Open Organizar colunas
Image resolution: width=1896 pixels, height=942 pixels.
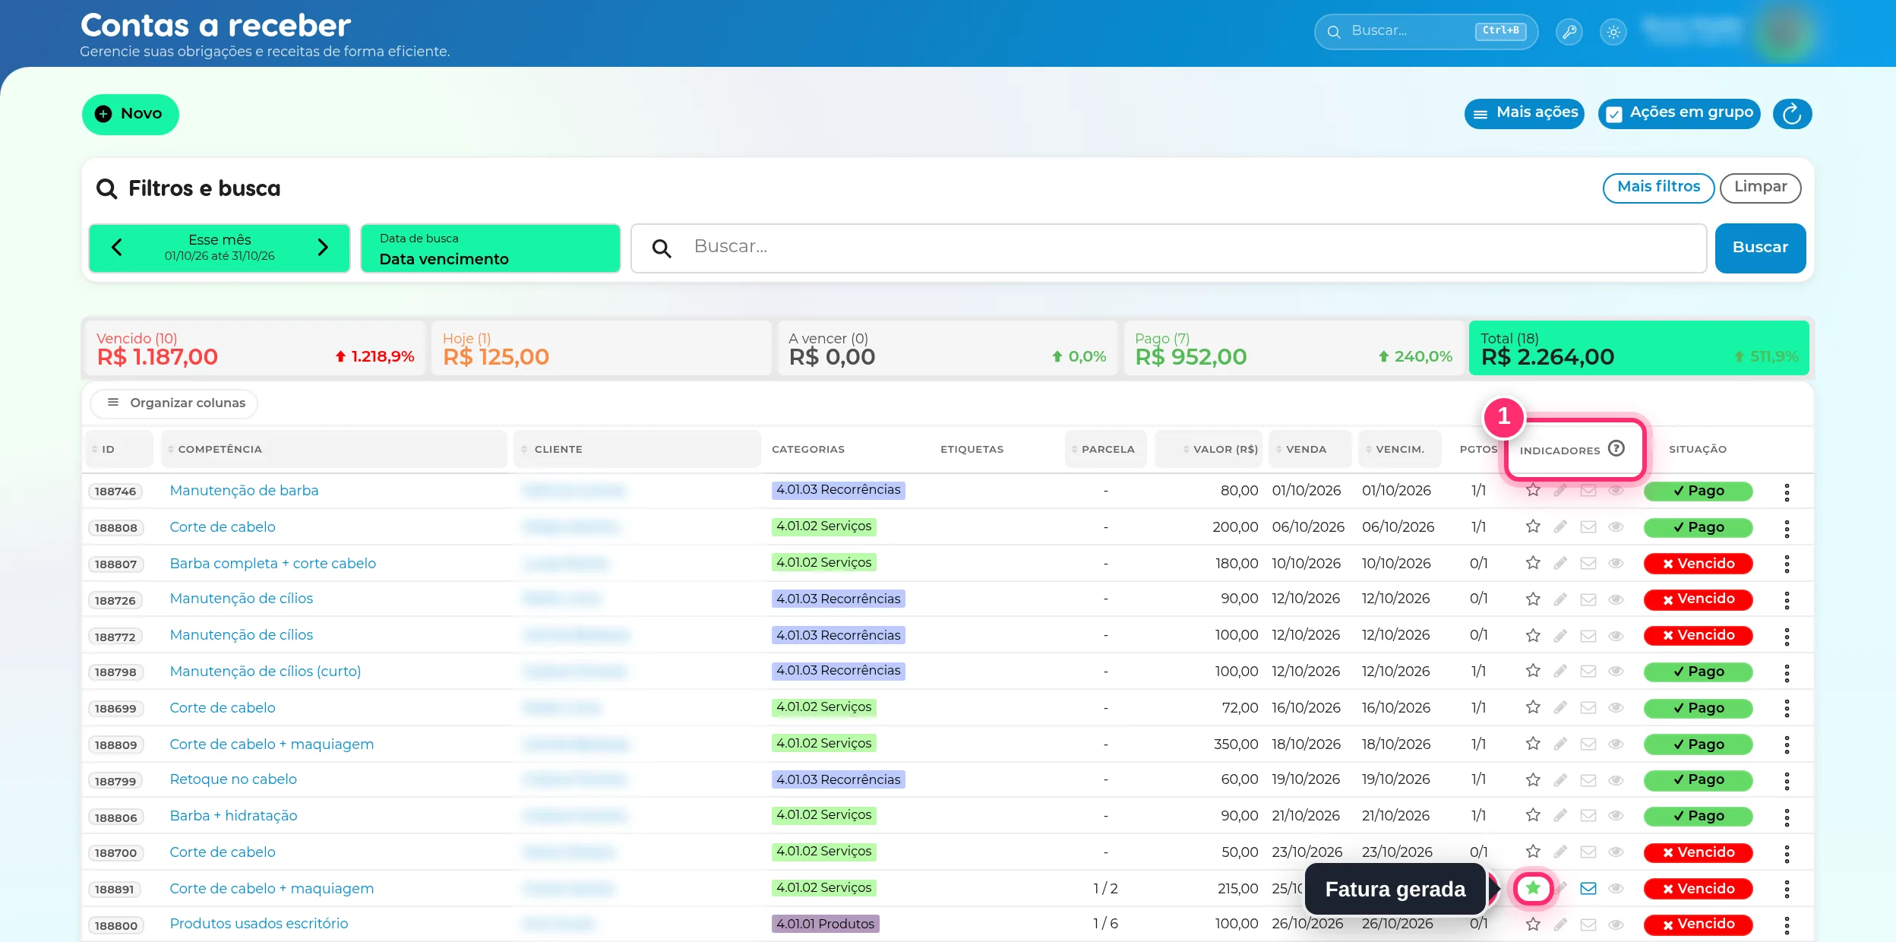coord(175,403)
